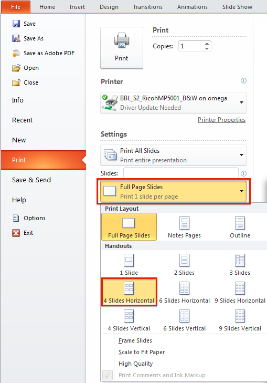The image size is (267, 383).
Task: Click the large Print button with printer icon
Action: point(122,48)
